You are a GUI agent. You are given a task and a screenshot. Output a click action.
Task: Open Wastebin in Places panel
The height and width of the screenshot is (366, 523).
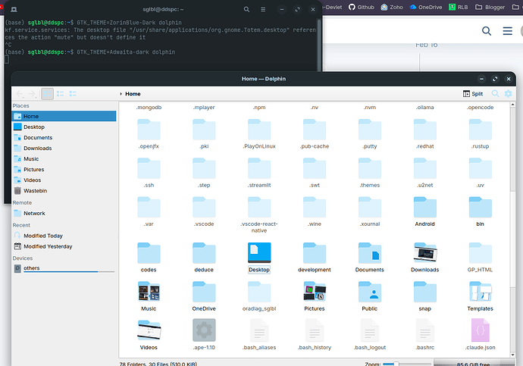point(34,191)
